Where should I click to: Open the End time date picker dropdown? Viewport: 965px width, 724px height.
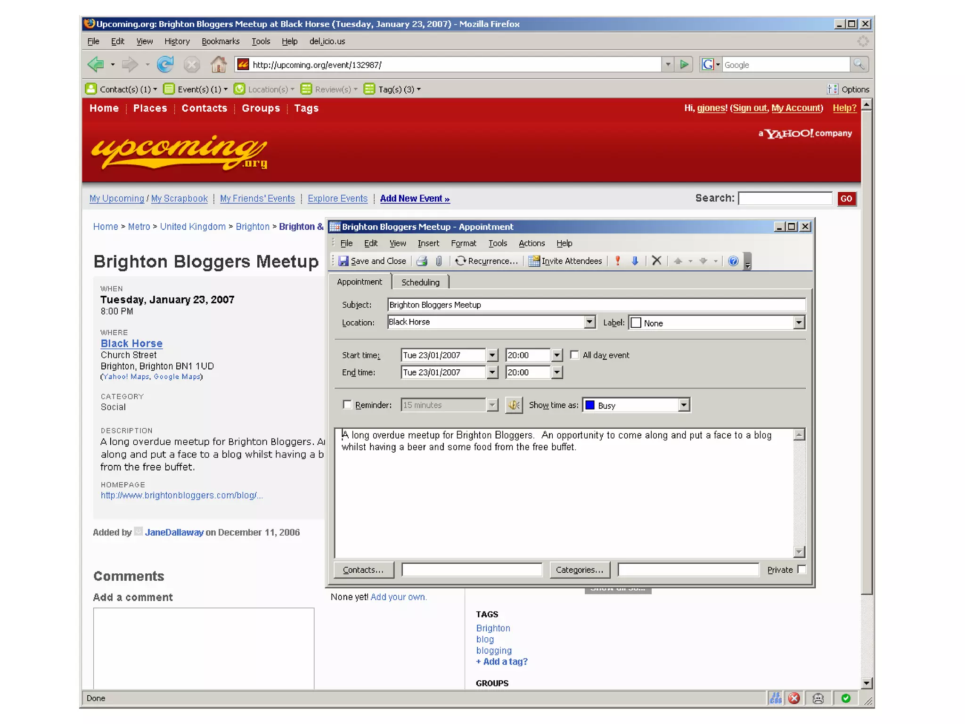492,373
